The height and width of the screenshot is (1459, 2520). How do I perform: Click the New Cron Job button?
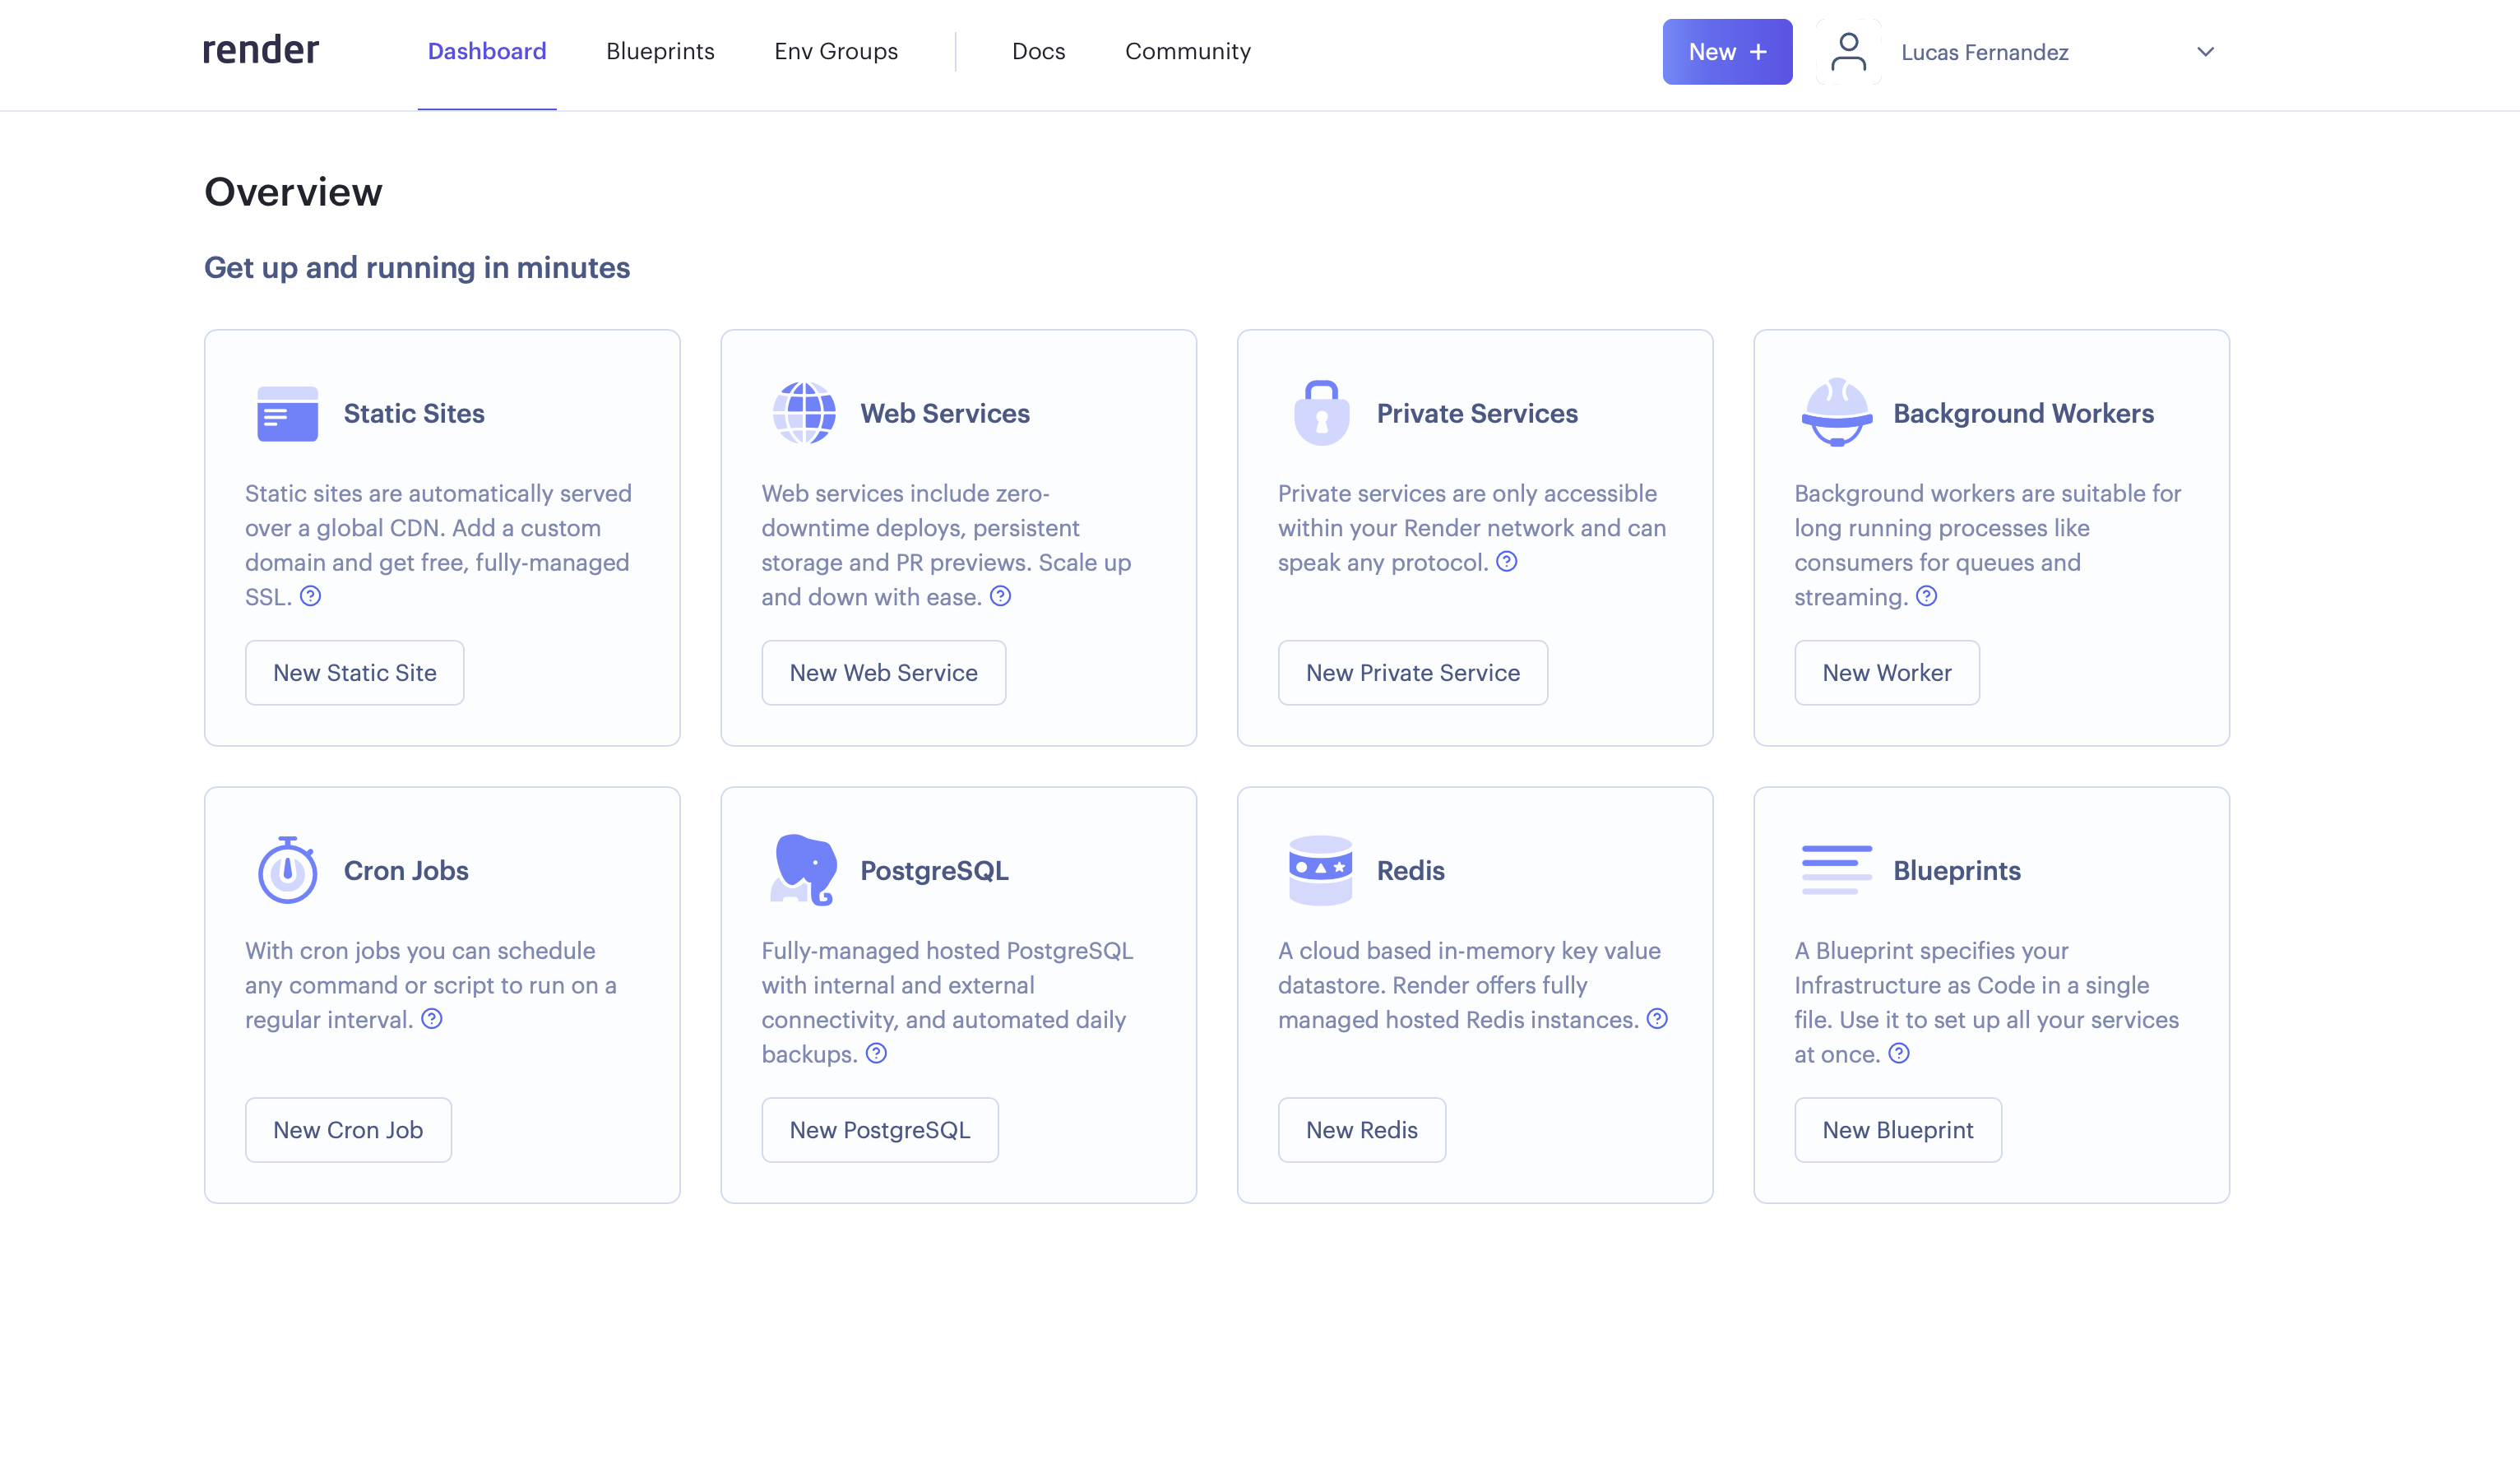point(348,1130)
